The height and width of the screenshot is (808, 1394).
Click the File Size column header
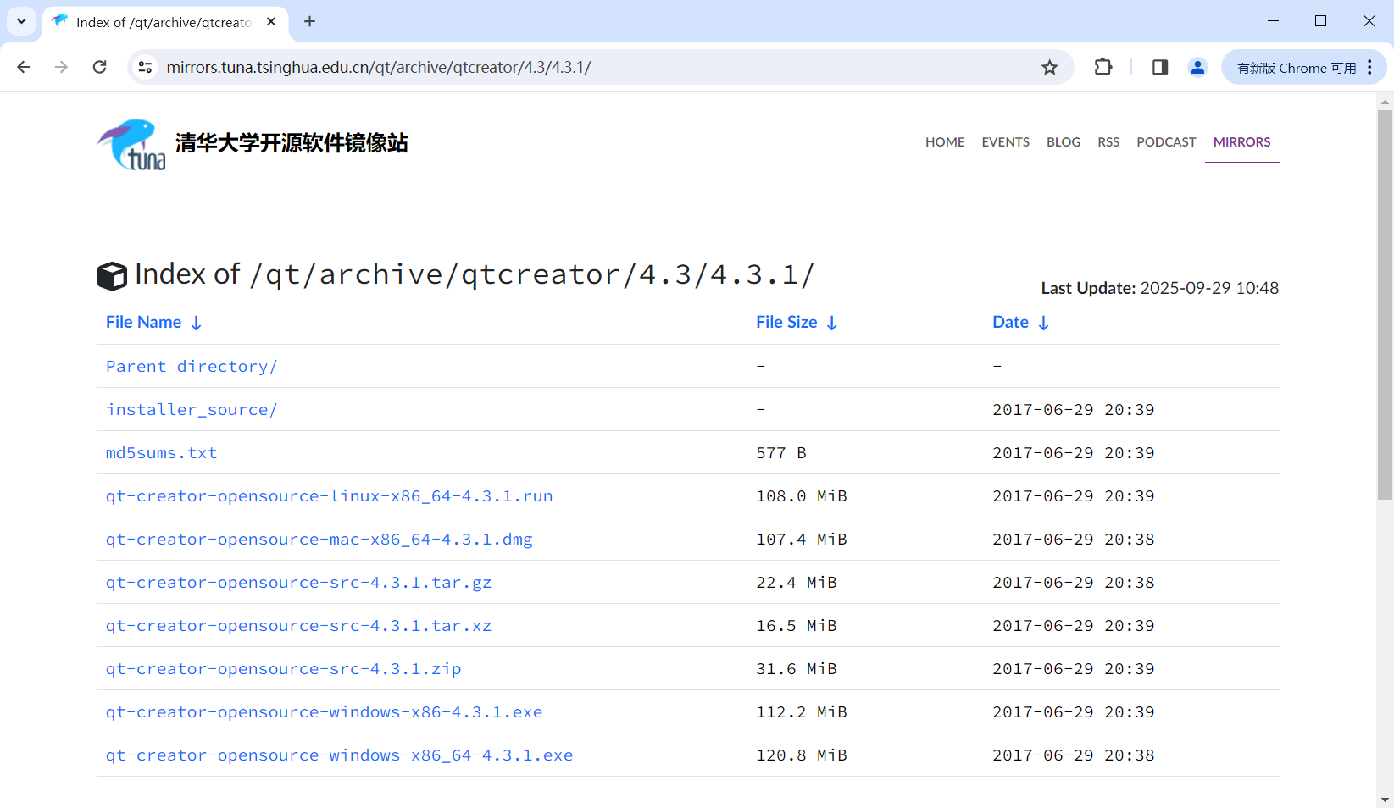coord(786,322)
